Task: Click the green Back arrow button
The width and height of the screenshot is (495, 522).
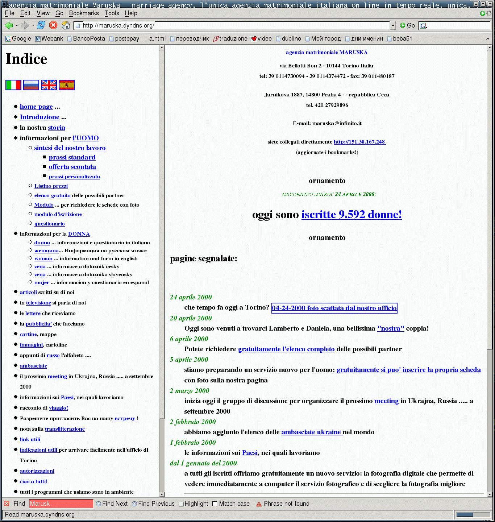Action: coord(9,25)
